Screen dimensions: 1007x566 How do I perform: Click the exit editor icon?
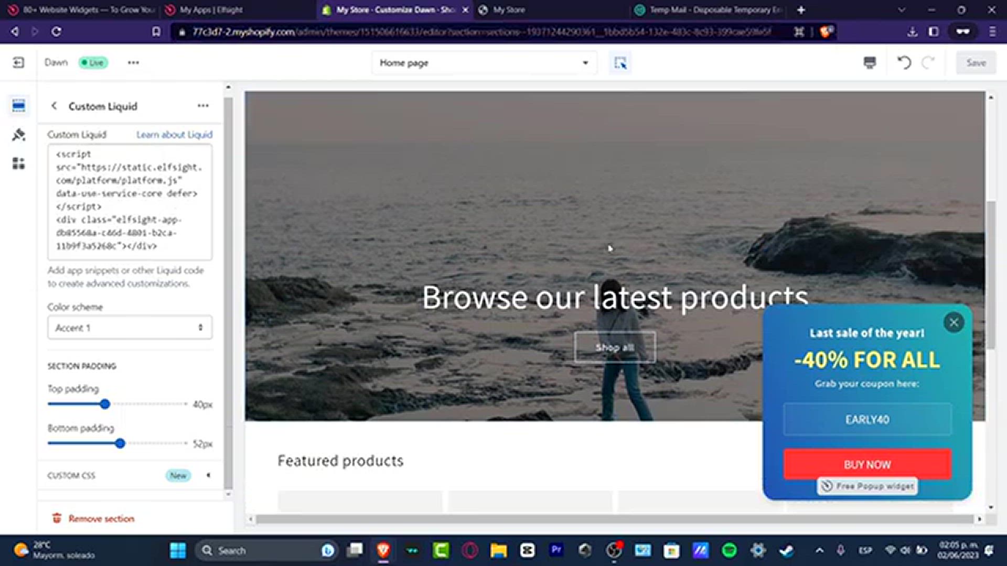(18, 63)
